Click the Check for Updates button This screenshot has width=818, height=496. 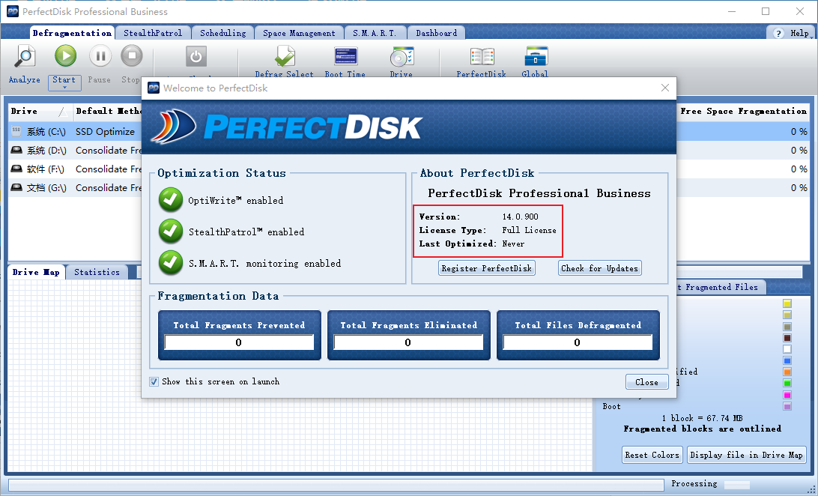pos(599,268)
